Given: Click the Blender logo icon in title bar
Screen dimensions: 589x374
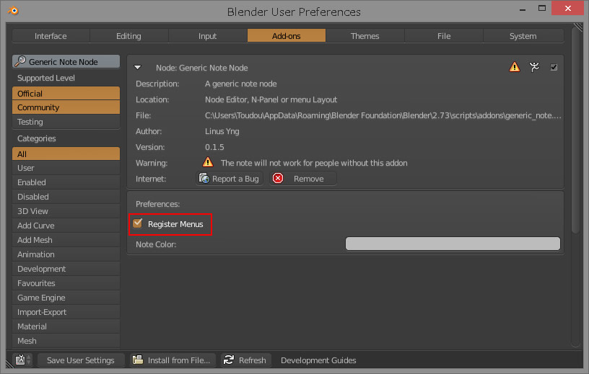Looking at the screenshot, I should coord(13,11).
